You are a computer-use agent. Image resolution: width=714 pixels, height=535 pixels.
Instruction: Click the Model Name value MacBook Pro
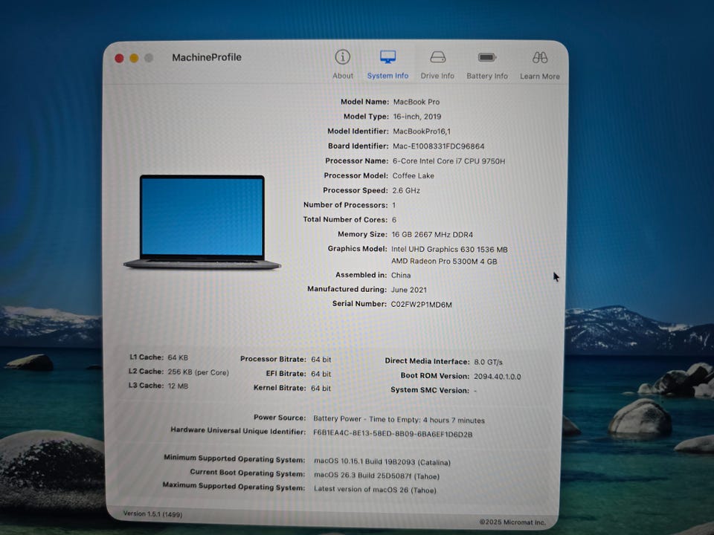pos(416,102)
